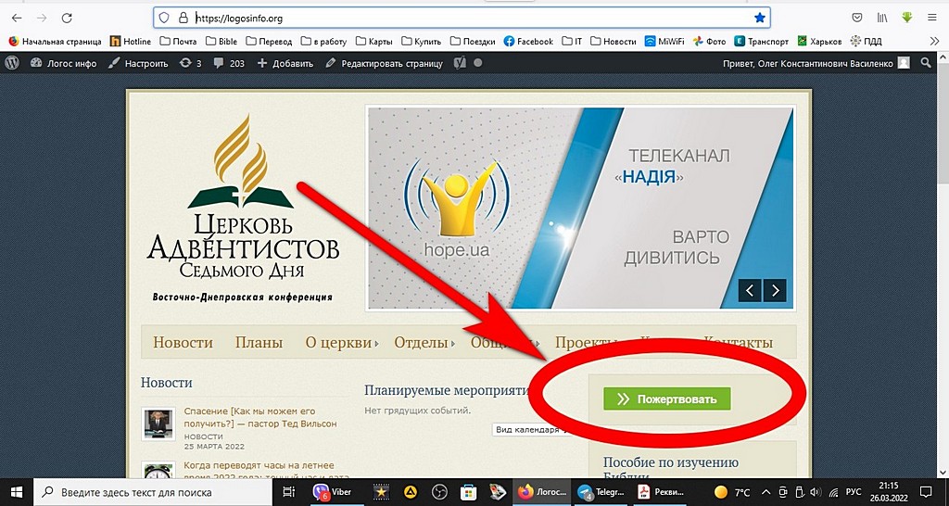This screenshot has width=949, height=506.
Task: Open the Новости site menu item
Action: (183, 342)
